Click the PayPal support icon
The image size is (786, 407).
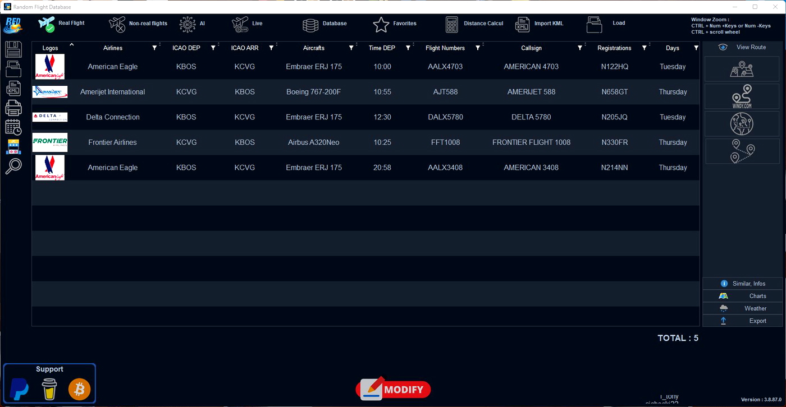click(20, 389)
